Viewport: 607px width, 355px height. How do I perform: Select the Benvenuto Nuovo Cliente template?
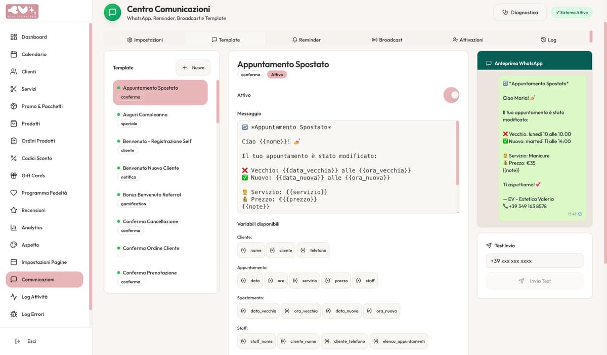160,172
